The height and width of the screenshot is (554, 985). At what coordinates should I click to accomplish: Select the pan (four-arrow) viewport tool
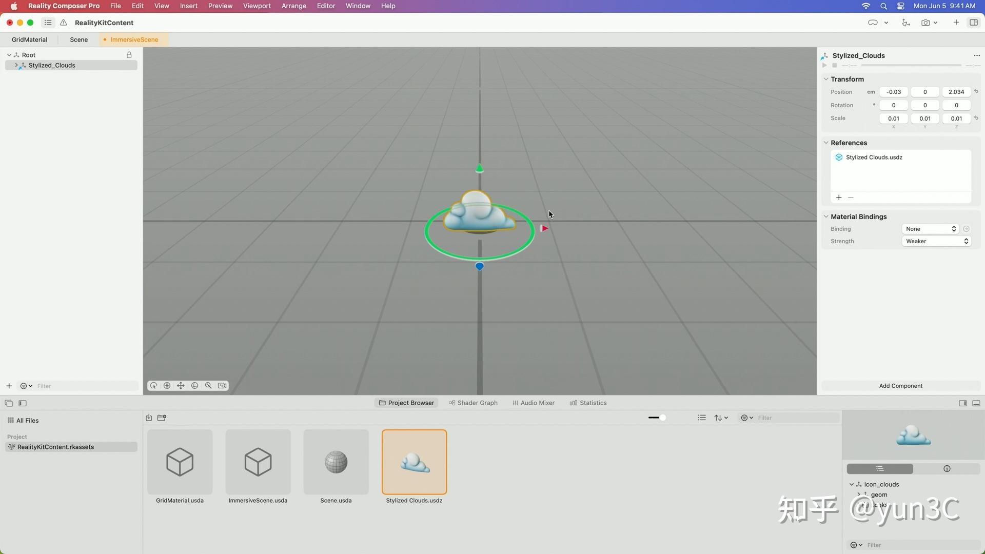pyautogui.click(x=181, y=386)
